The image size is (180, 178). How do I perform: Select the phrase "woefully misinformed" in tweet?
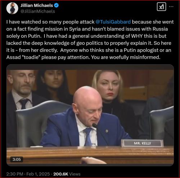135,57
